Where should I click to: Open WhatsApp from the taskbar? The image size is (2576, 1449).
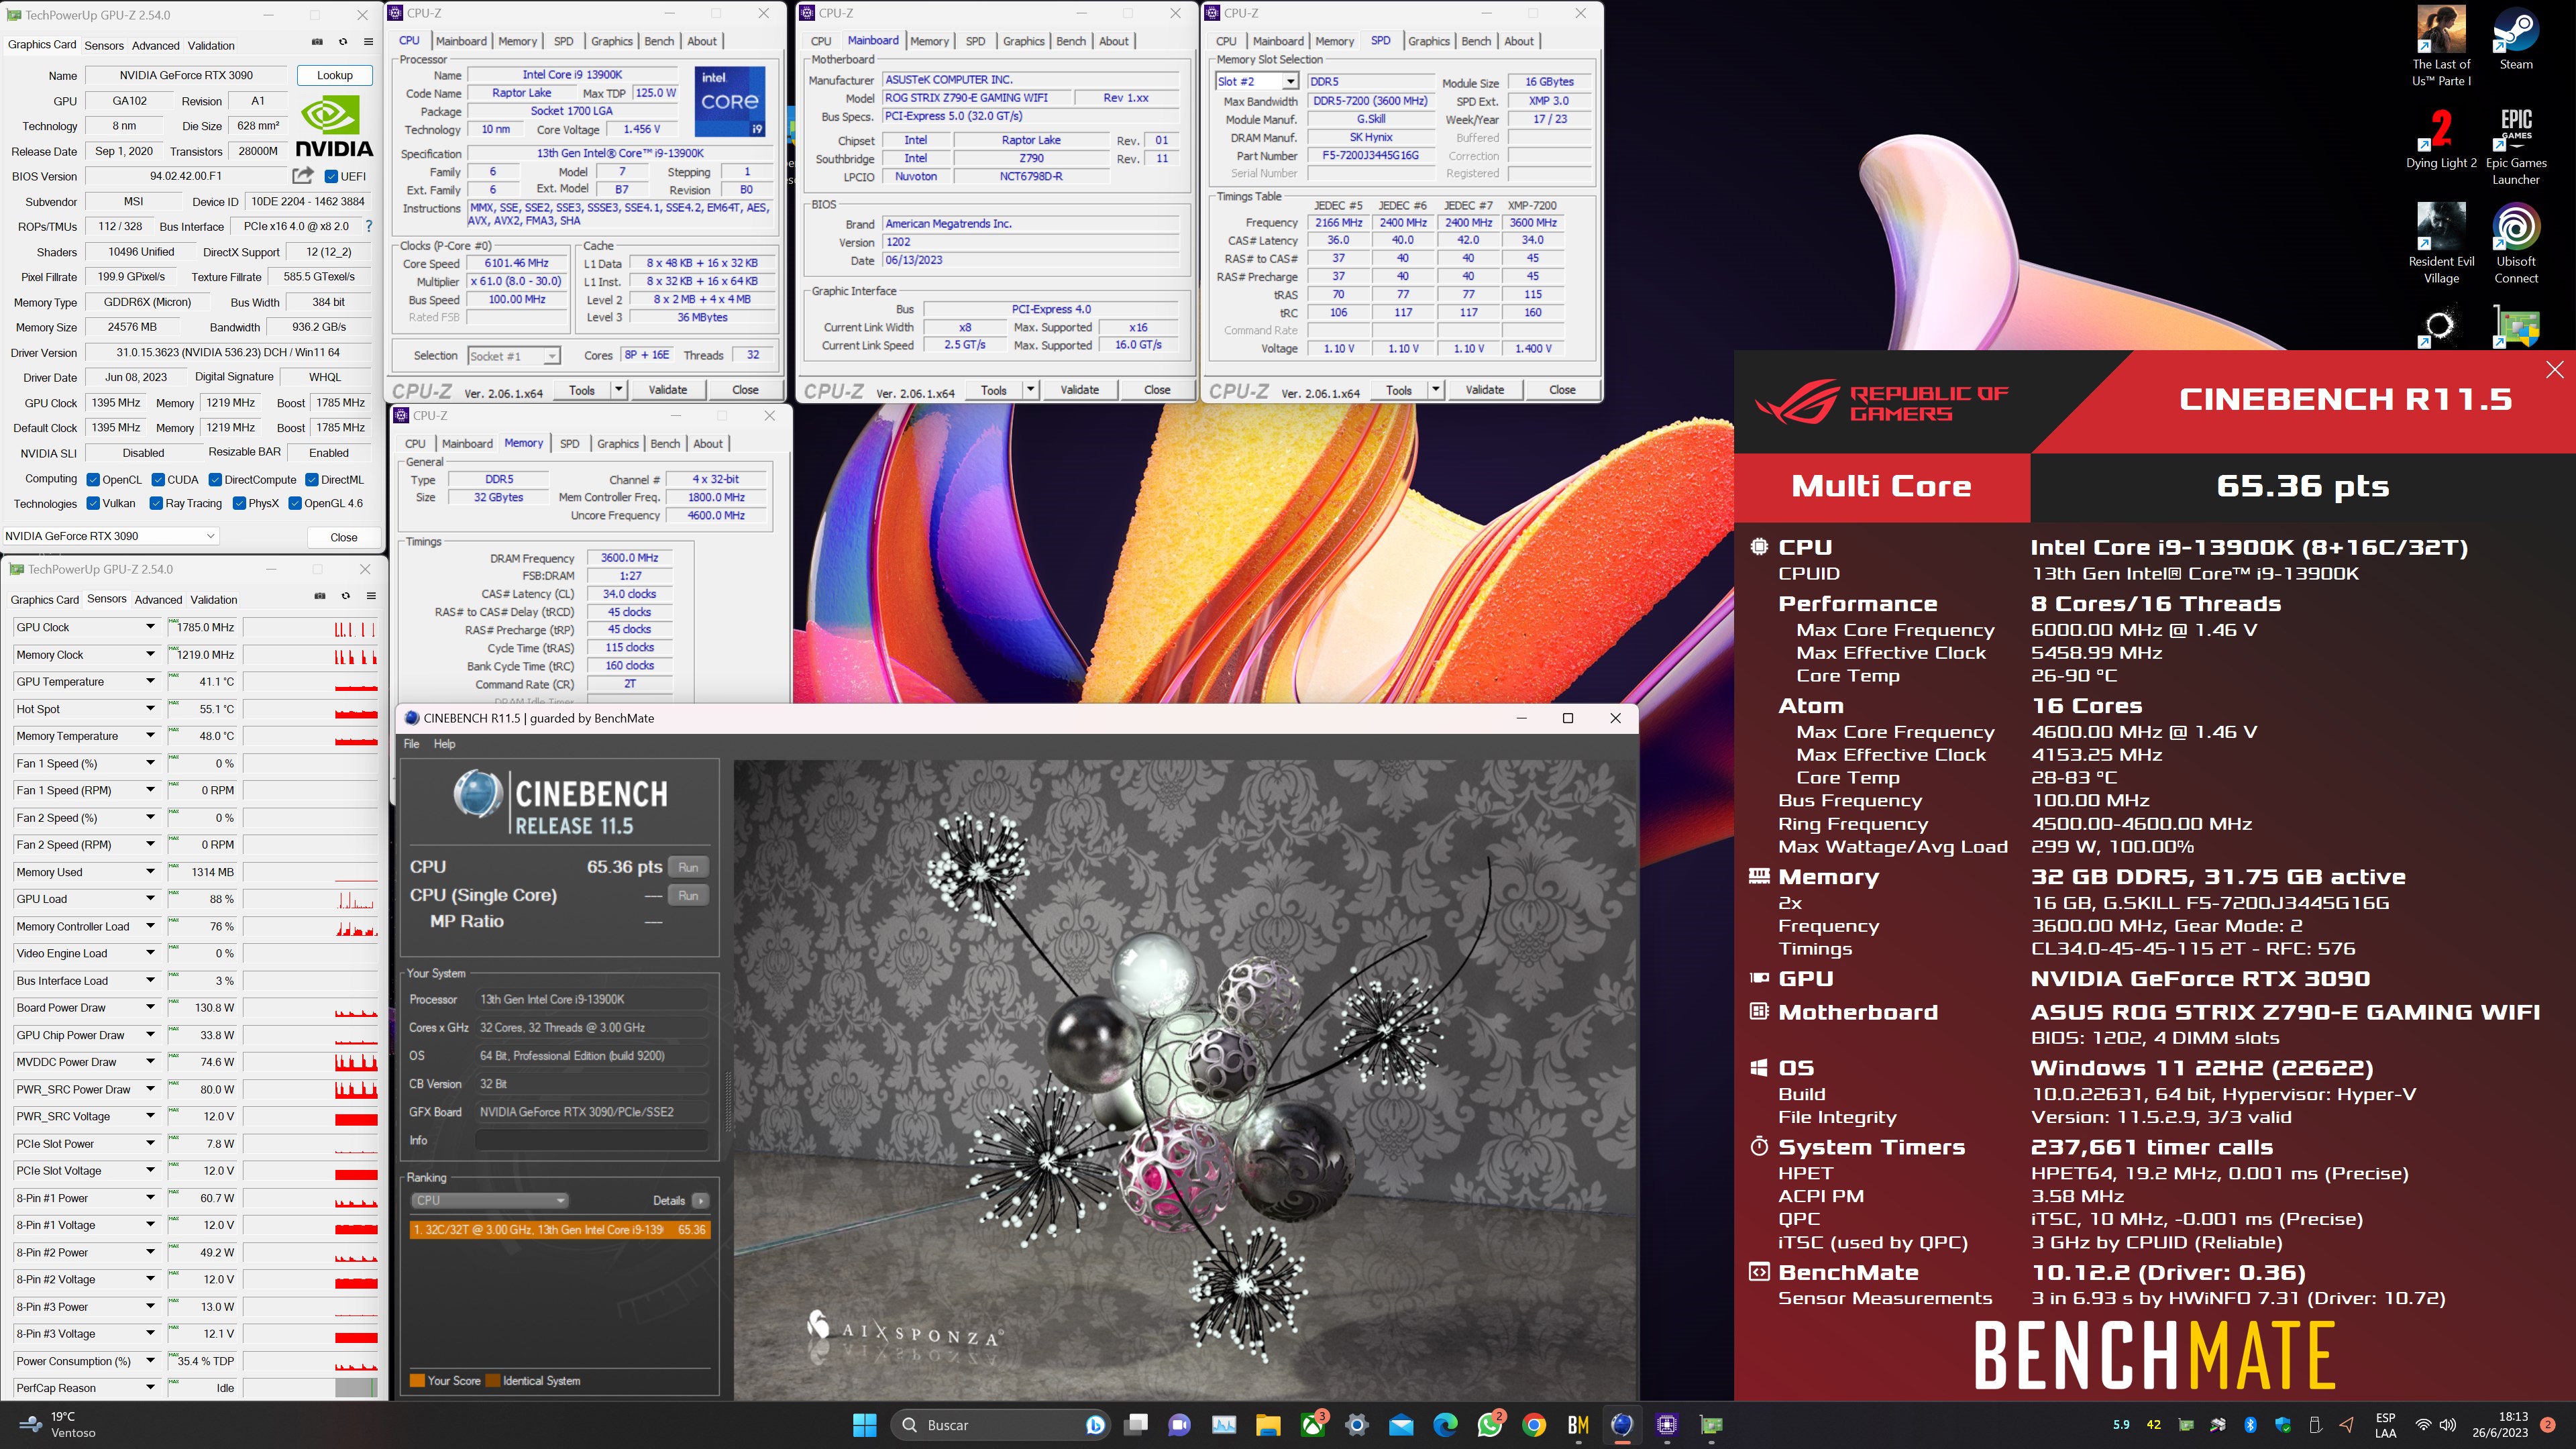[1490, 1425]
